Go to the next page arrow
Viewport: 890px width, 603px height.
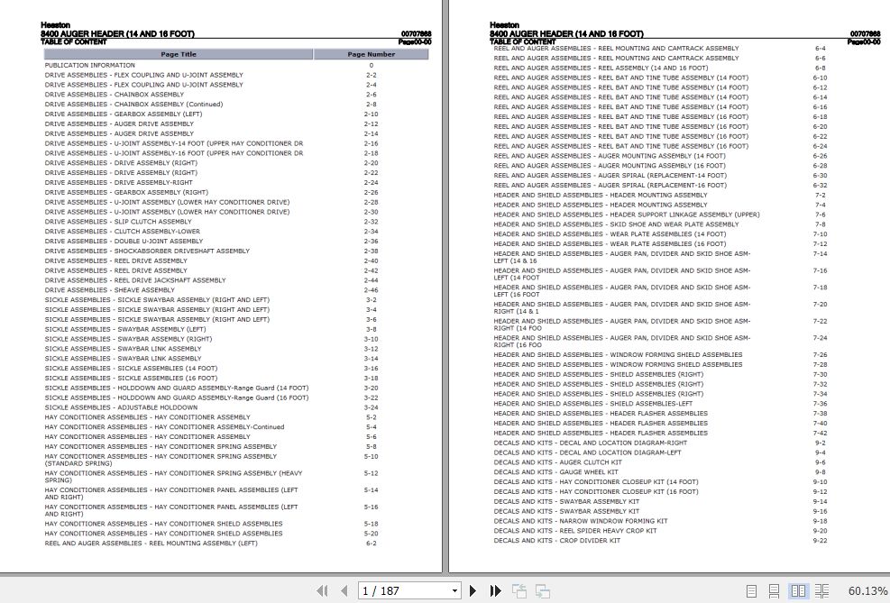tap(473, 590)
